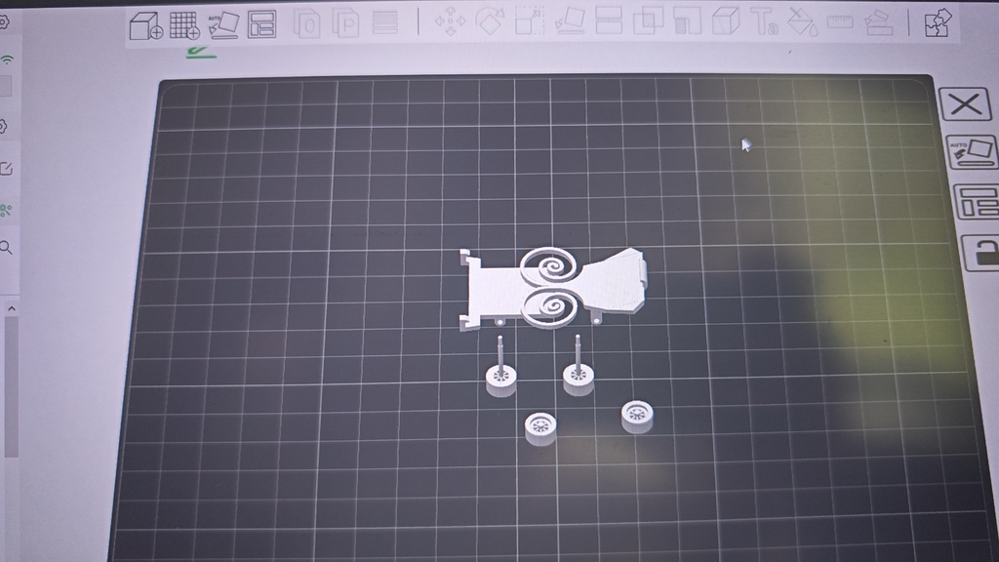Screen dimensions: 999x562
Task: Select the Assemble tool
Action: tap(879, 22)
